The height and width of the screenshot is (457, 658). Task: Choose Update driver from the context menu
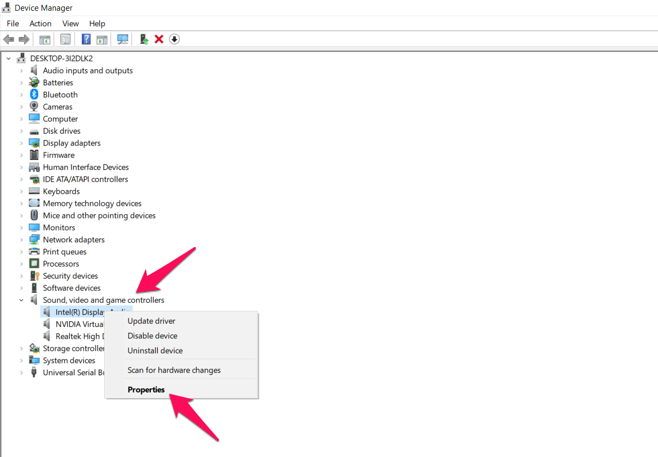(x=181, y=321)
